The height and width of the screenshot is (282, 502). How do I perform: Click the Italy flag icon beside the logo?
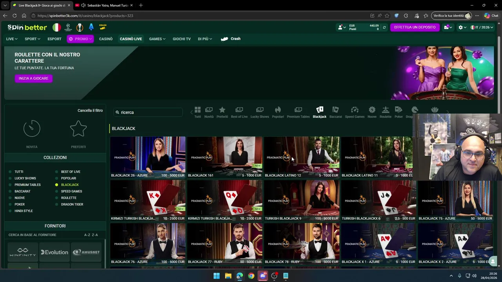pyautogui.click(x=57, y=27)
